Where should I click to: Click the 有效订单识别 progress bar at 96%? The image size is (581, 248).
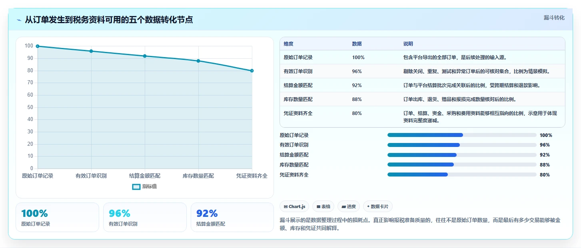pyautogui.click(x=462, y=145)
